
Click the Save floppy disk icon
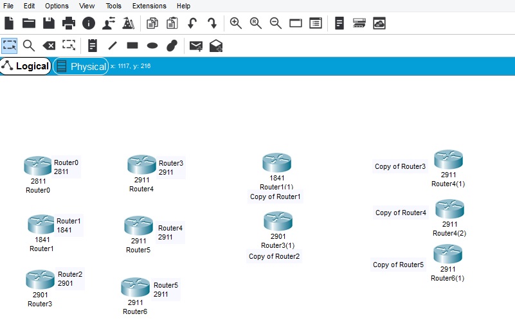tap(49, 23)
